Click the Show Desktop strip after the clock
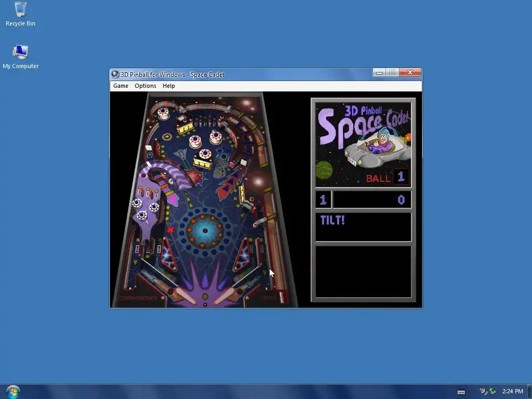This screenshot has height=399, width=532. [x=529, y=392]
